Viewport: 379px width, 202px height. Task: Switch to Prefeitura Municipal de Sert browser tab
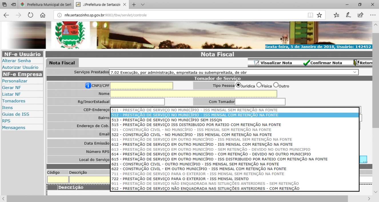click(x=46, y=5)
